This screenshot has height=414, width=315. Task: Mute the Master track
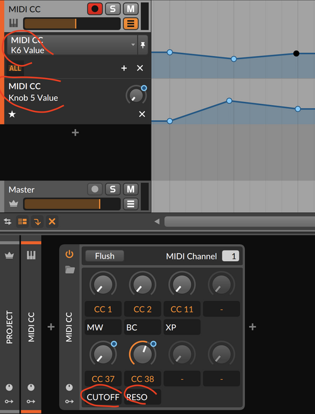pyautogui.click(x=130, y=189)
